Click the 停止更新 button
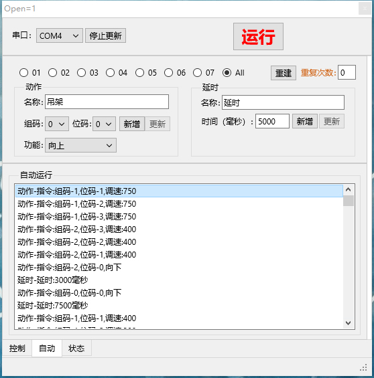 click(x=105, y=35)
